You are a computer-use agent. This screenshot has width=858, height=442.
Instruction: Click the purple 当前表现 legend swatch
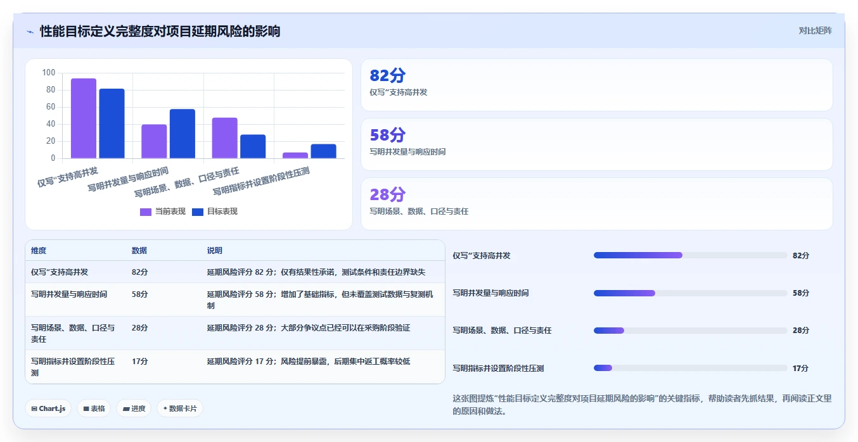[146, 212]
